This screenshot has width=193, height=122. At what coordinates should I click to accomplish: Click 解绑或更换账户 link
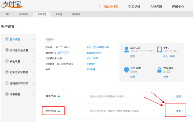point(94,53)
